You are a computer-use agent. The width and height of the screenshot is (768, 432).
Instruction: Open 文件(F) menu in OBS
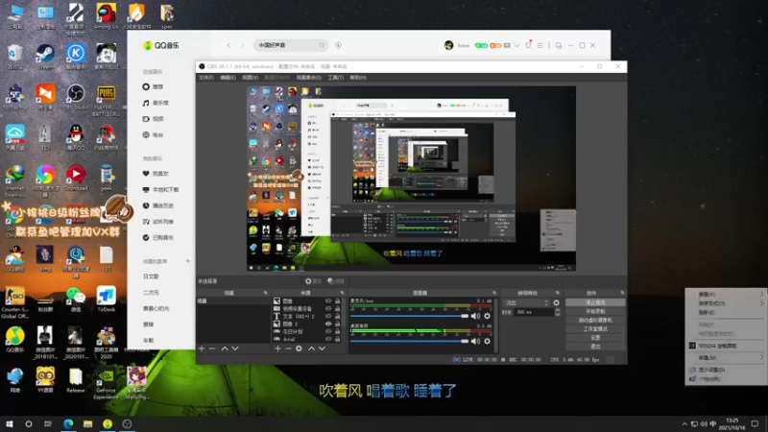[206, 78]
